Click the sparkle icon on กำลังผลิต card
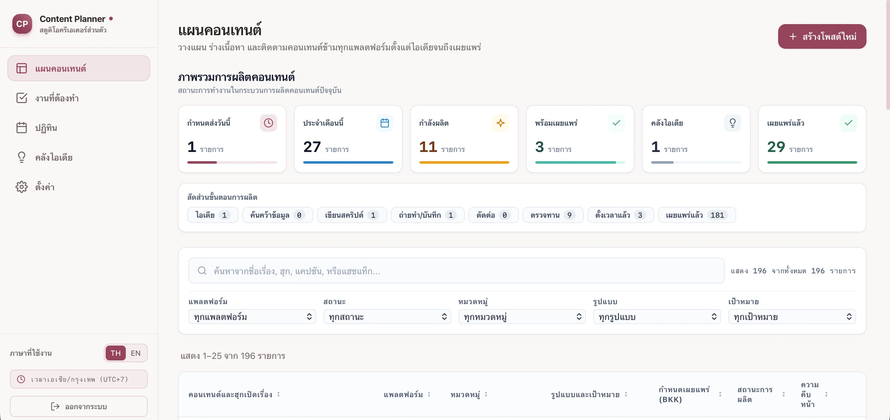The height and width of the screenshot is (420, 890). click(x=500, y=123)
